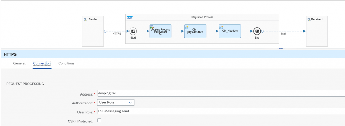
Task: Enable the CSRF Protected checkbox
Action: (99, 120)
